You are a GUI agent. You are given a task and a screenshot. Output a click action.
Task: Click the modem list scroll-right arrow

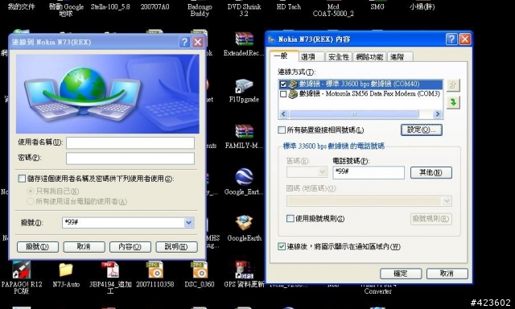[437, 114]
